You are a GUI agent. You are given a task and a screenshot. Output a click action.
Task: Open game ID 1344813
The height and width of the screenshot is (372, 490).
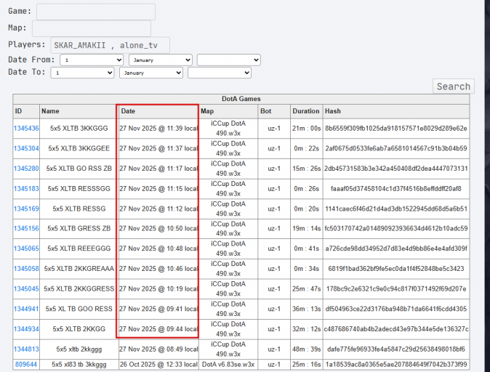click(26, 349)
